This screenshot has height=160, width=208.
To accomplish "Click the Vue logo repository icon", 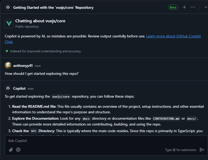I will tap(9, 23).
